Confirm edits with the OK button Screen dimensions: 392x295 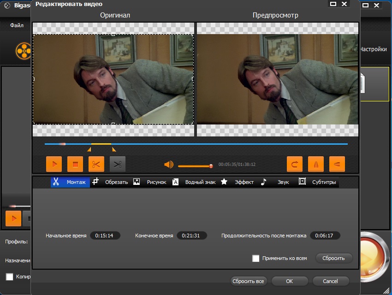(x=289, y=281)
